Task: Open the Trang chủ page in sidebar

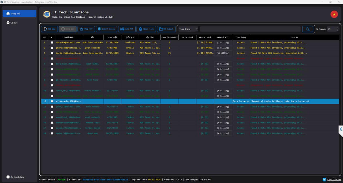Action: [x=20, y=14]
